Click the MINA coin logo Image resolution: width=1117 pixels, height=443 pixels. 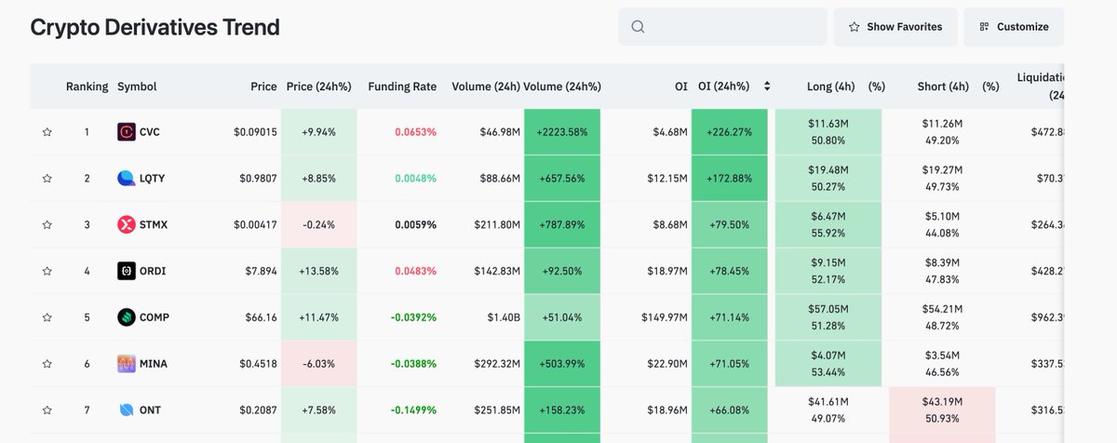pyautogui.click(x=127, y=364)
